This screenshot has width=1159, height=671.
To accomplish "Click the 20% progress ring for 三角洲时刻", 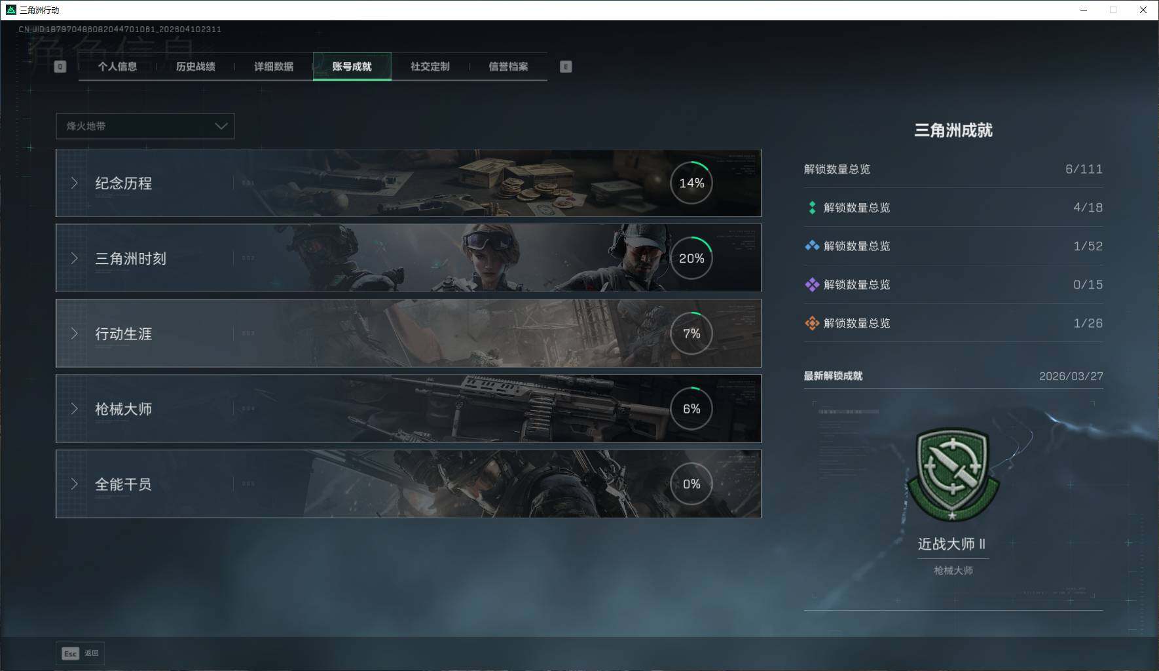I will (691, 258).
